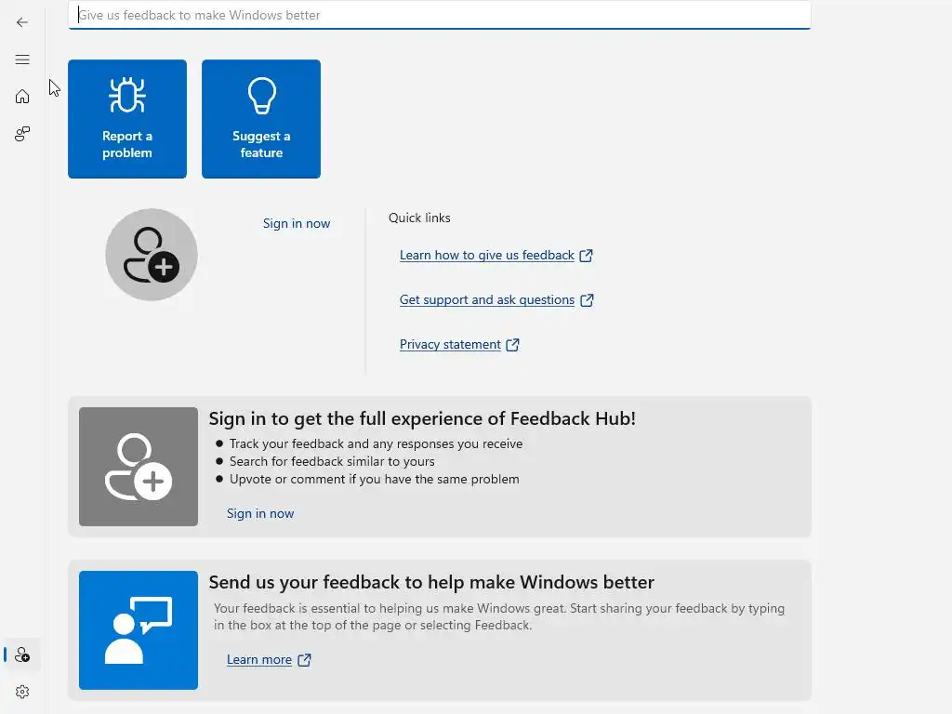Image resolution: width=952 pixels, height=714 pixels.
Task: Click external-link icon after Get support
Action: coord(587,300)
